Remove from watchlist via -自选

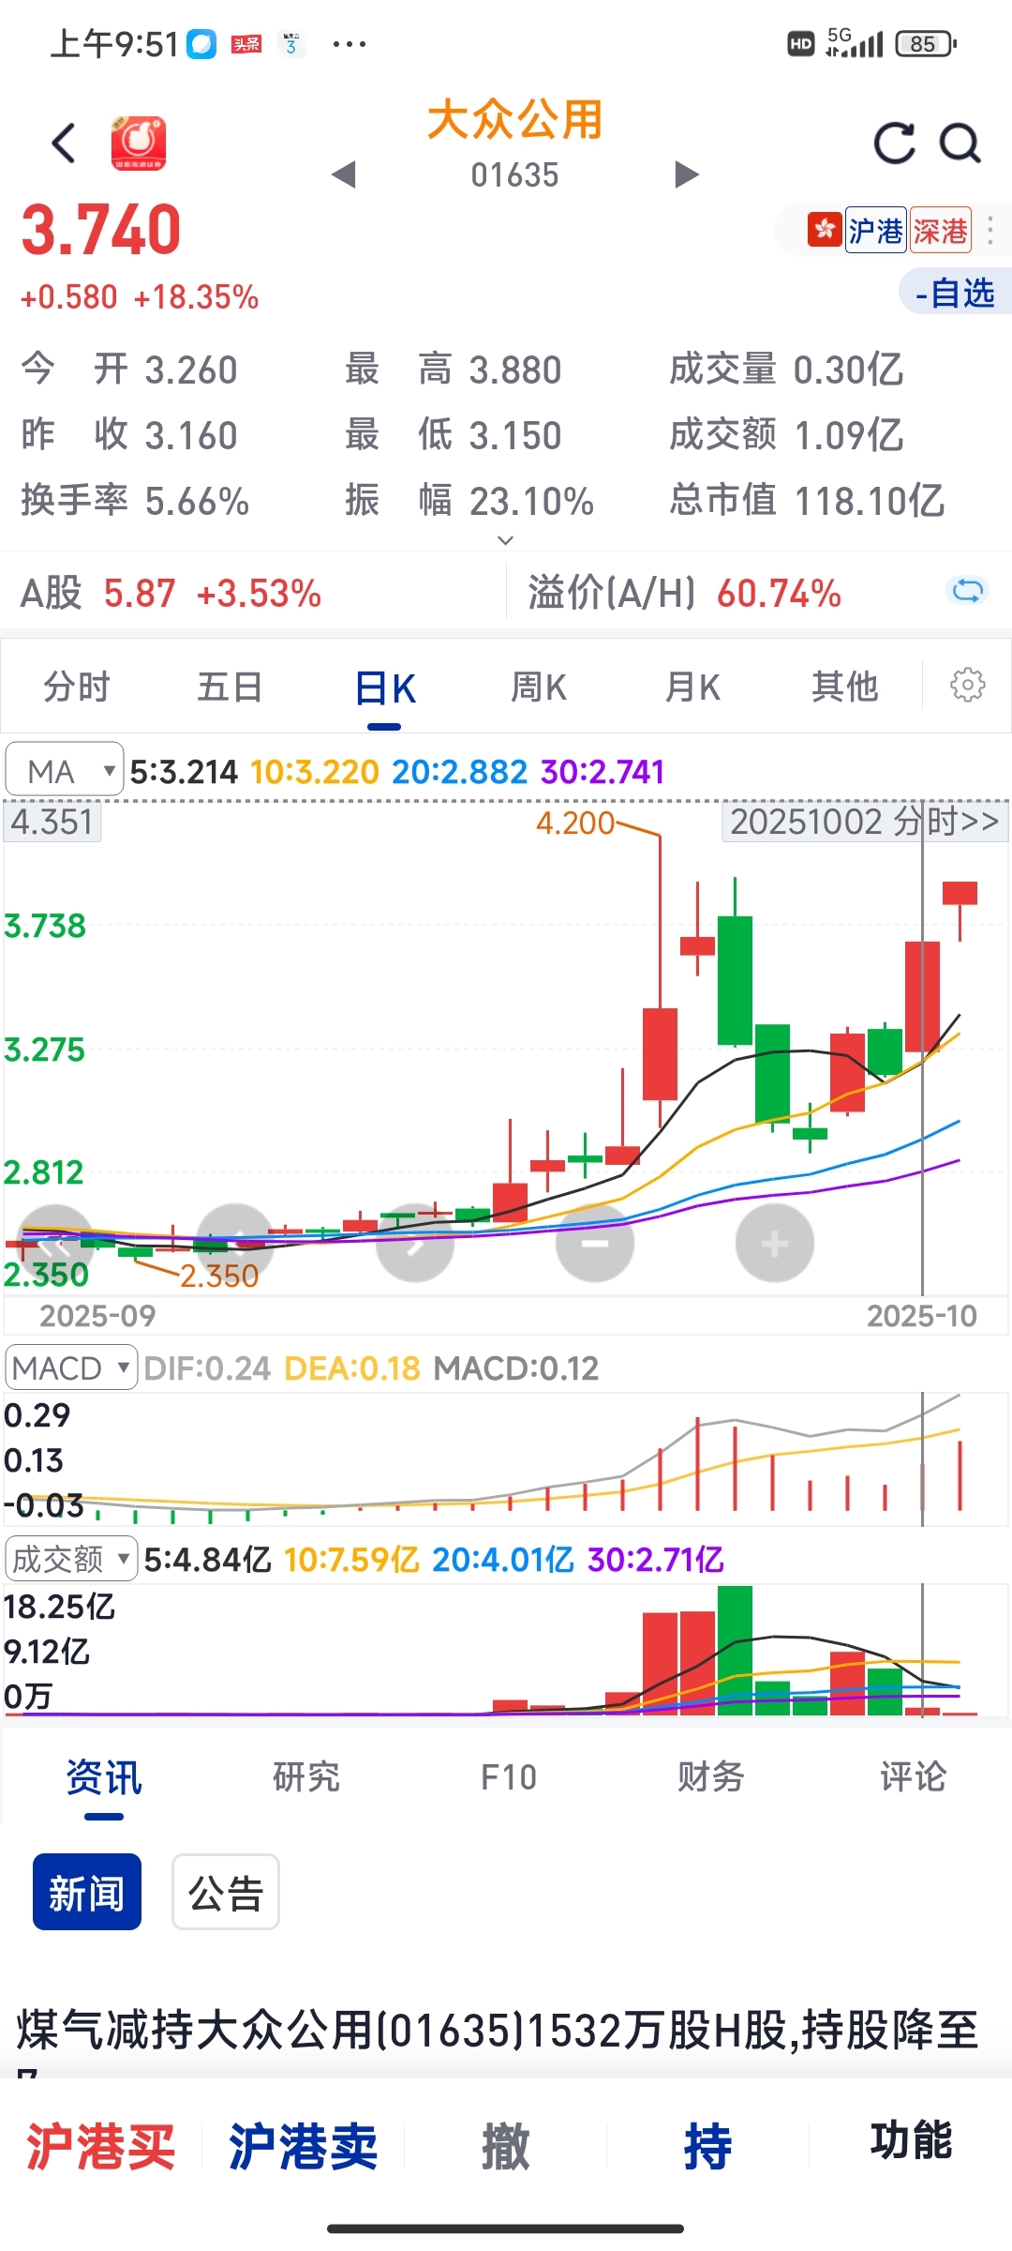coord(955,293)
